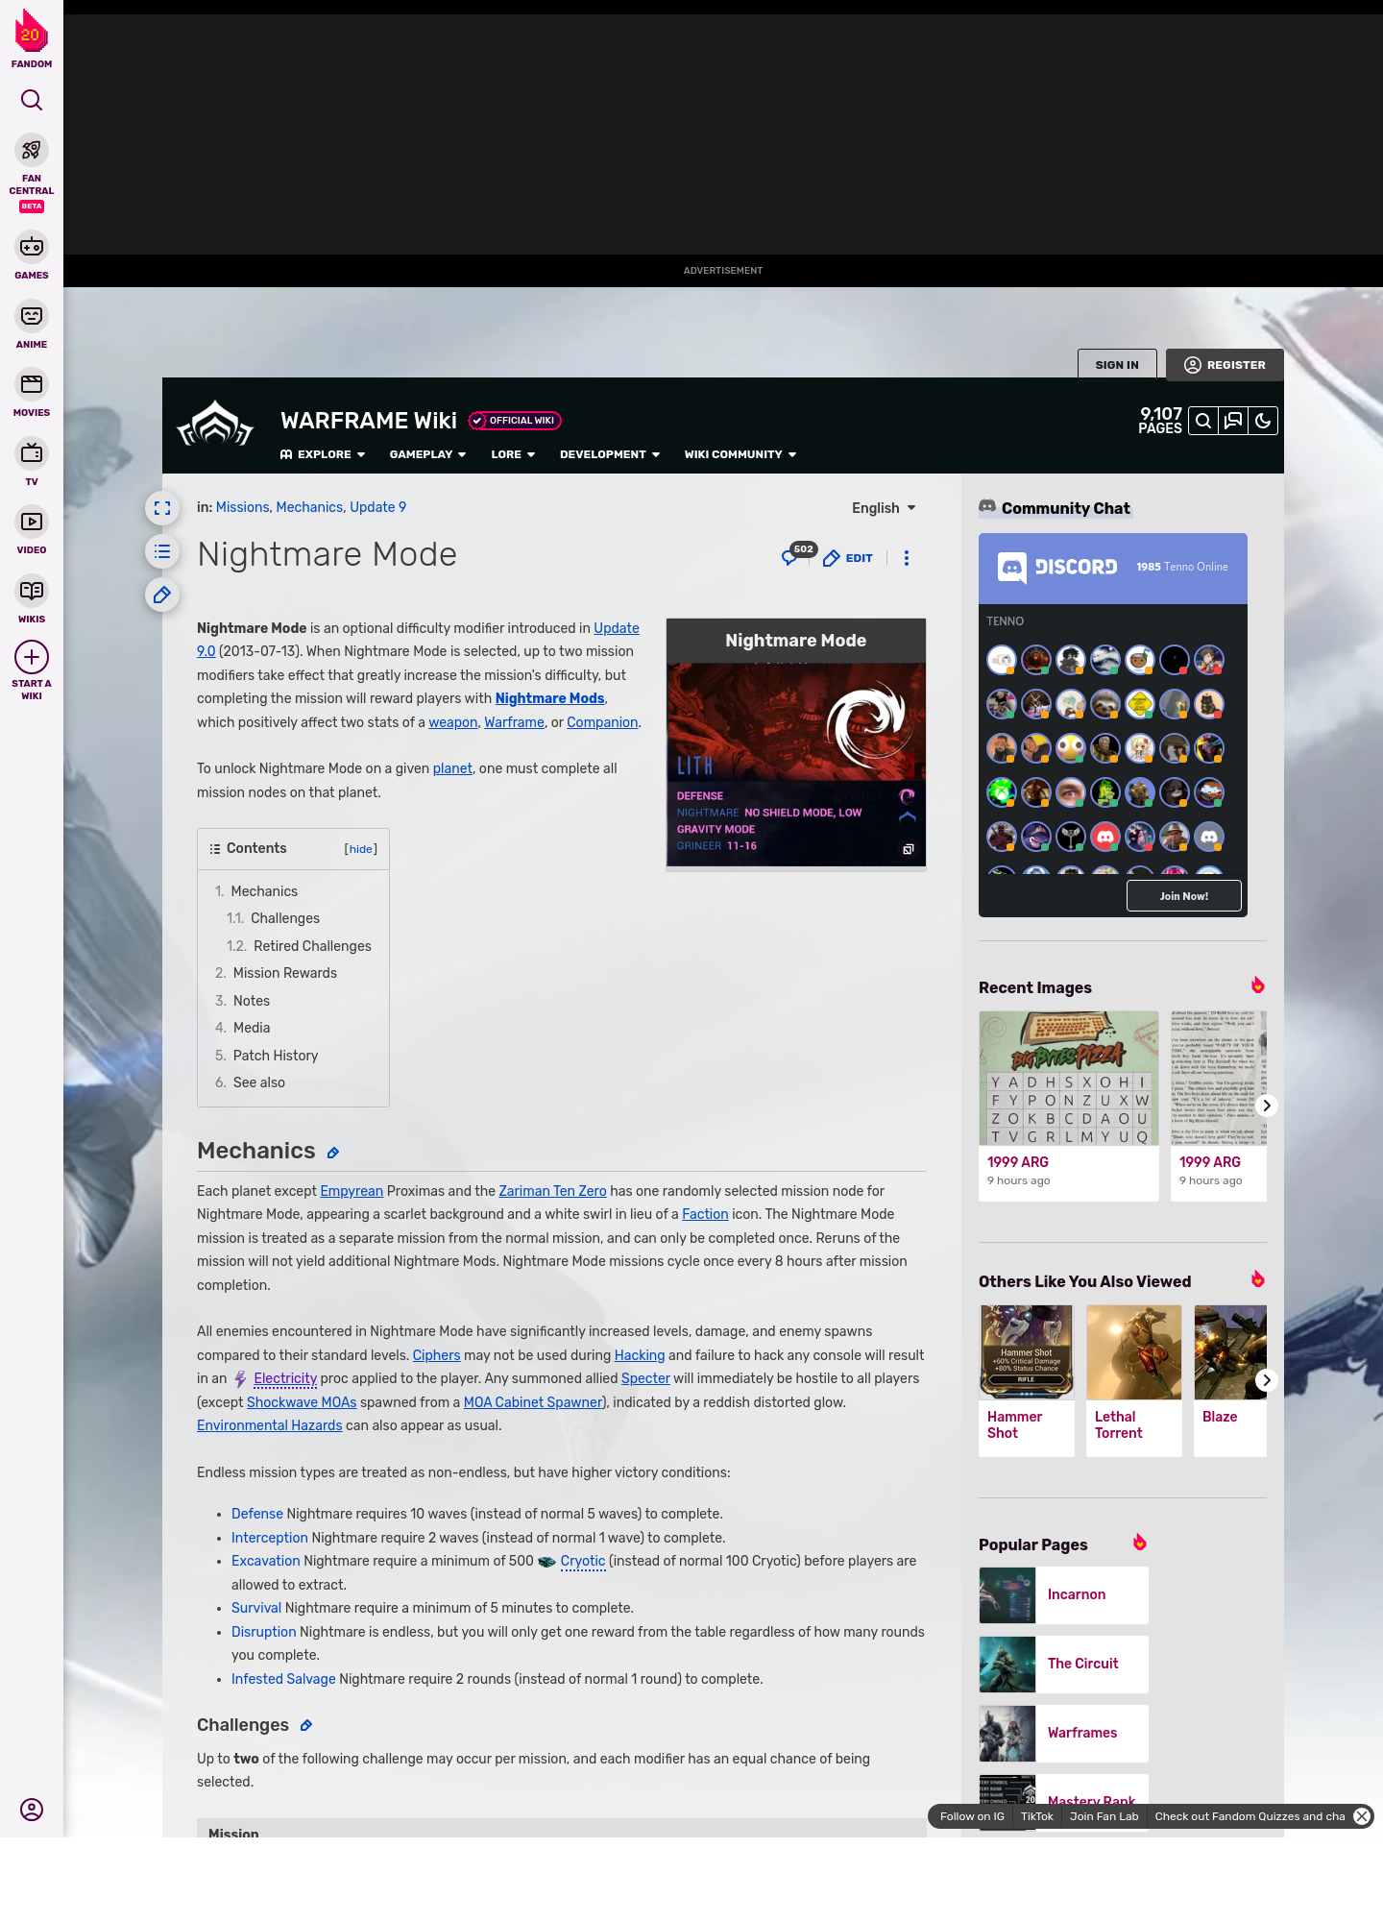This screenshot has width=1383, height=1921.
Task: Open the Wikis book icon
Action: [x=32, y=591]
